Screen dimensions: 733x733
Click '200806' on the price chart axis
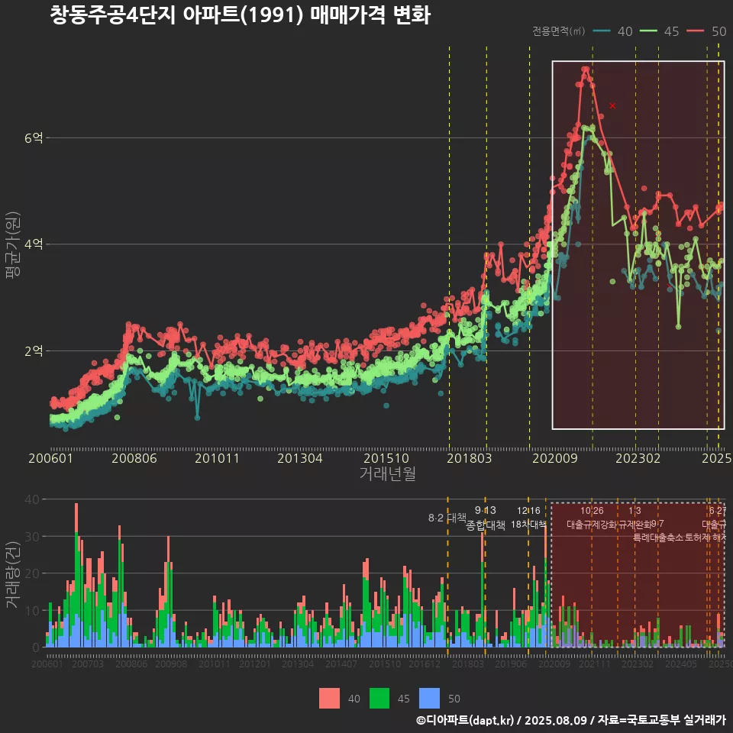click(x=134, y=458)
